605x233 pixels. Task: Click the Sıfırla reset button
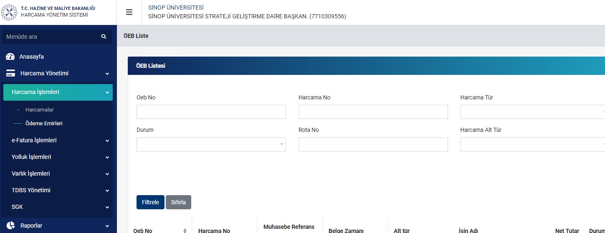[x=178, y=202]
